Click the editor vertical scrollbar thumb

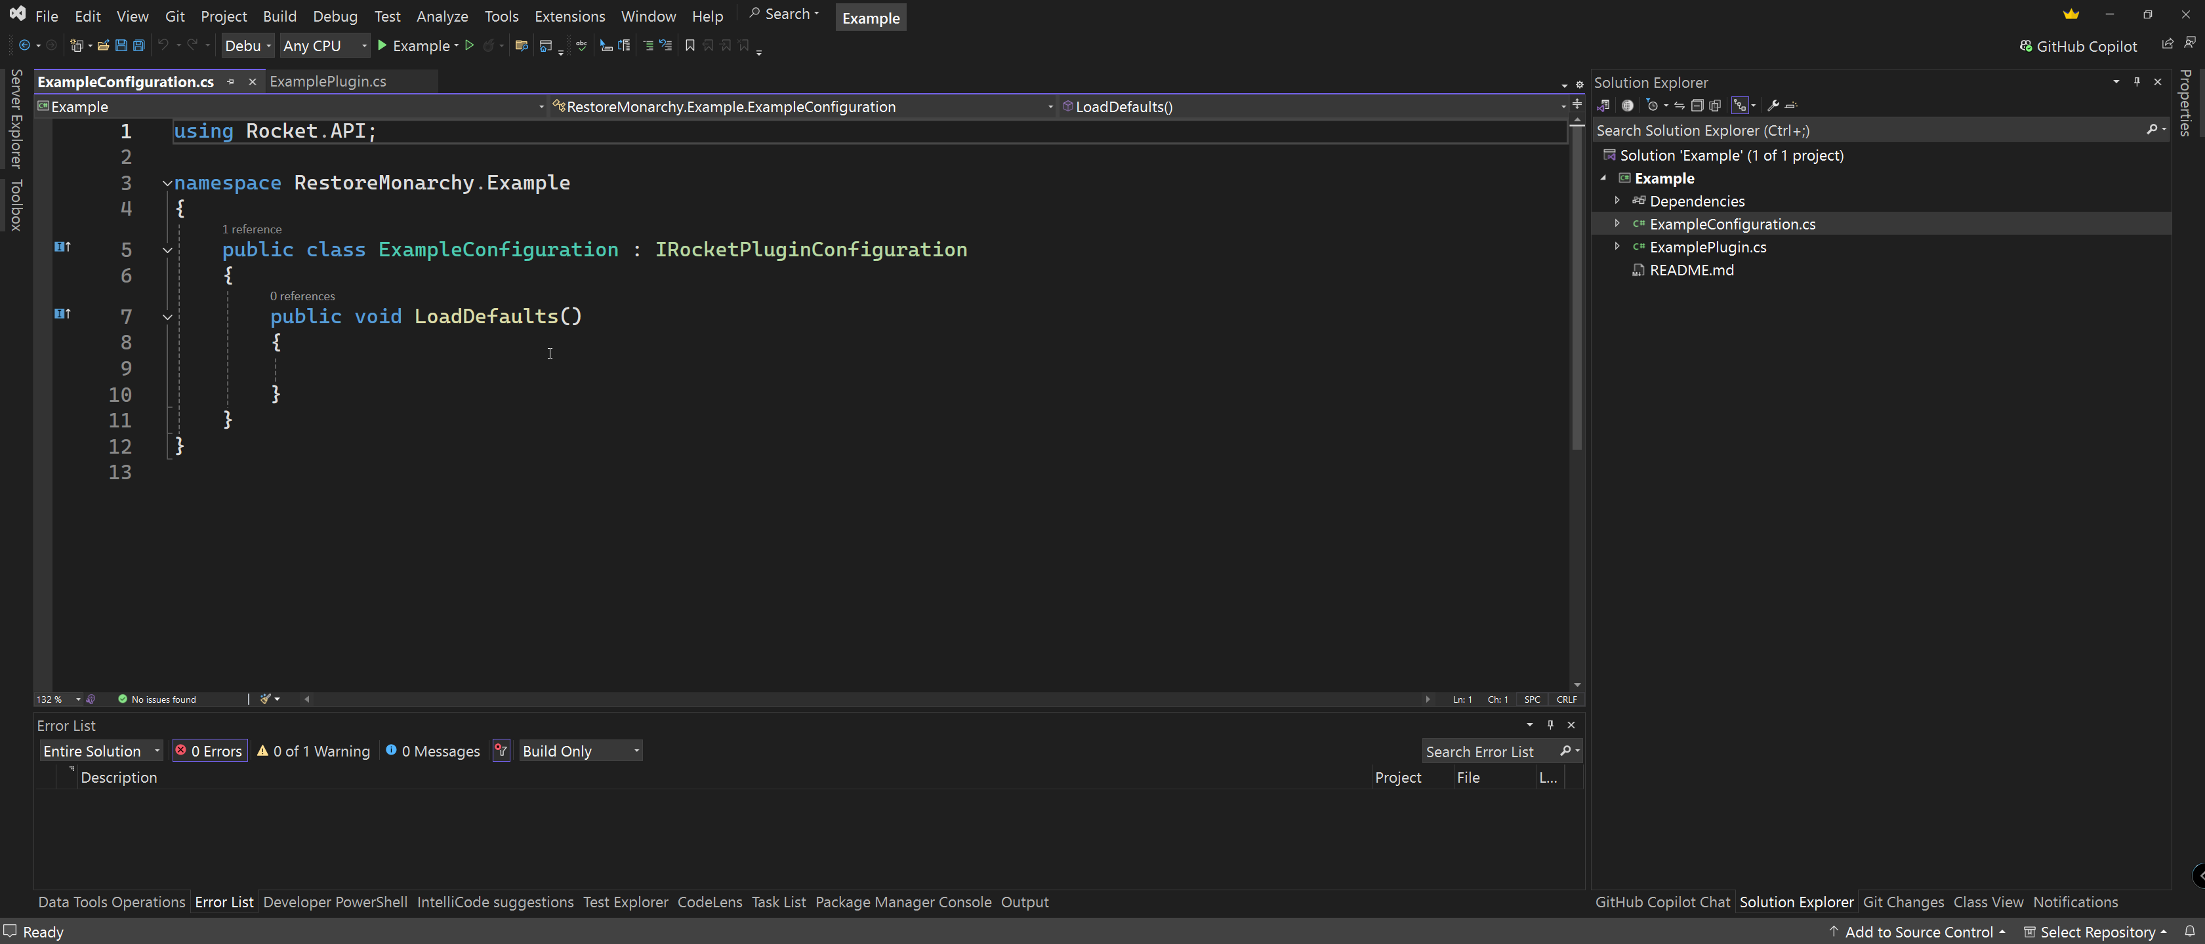(x=1576, y=287)
